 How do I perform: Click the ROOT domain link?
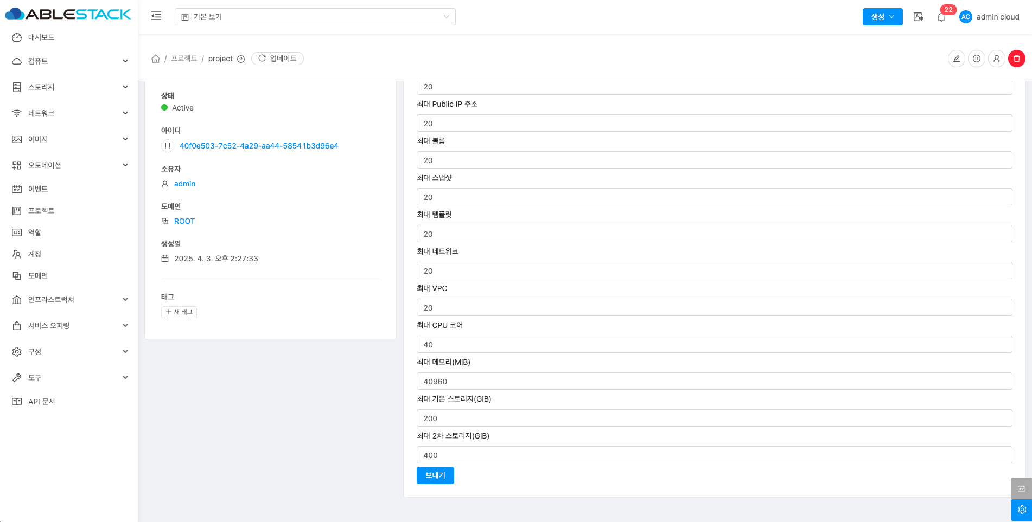(x=184, y=221)
